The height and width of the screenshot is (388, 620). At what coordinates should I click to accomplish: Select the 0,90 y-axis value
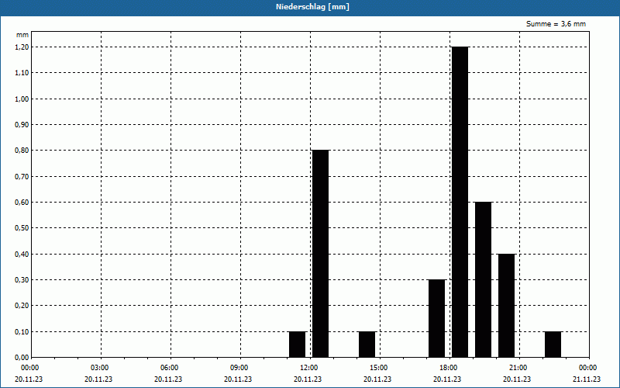coord(22,125)
